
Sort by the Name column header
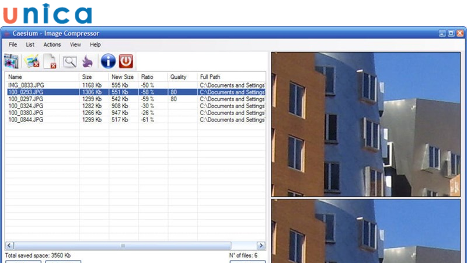(42, 77)
